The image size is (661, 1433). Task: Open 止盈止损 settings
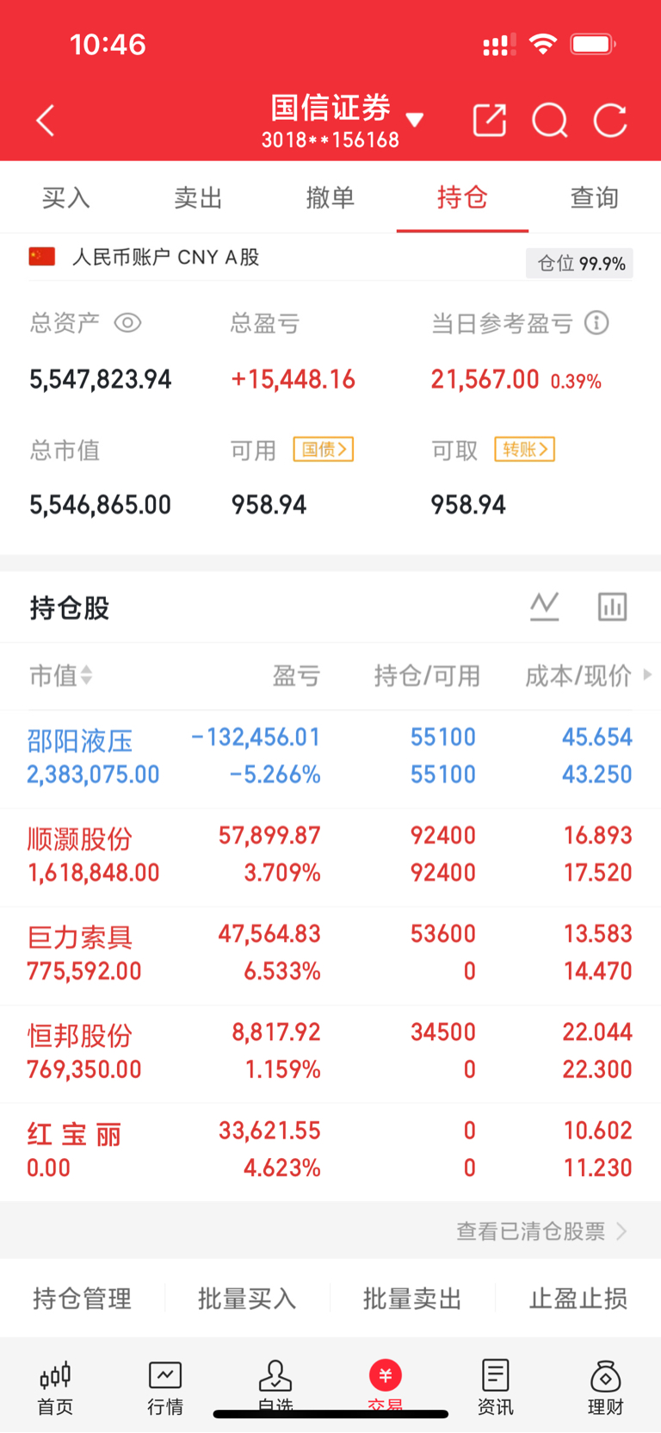(578, 1299)
